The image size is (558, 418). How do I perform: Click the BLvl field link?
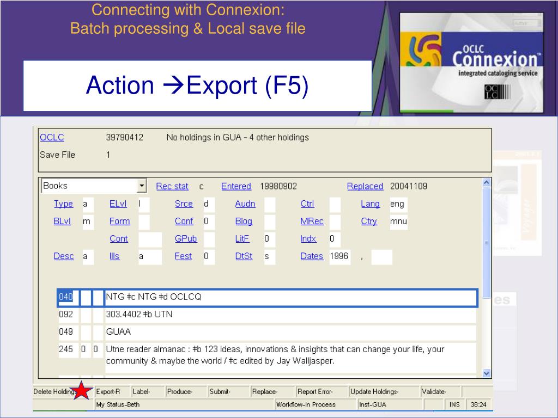[62, 221]
